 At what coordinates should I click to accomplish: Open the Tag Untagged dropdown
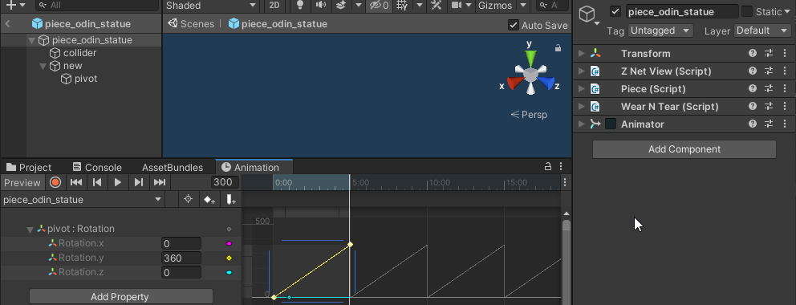tap(660, 31)
